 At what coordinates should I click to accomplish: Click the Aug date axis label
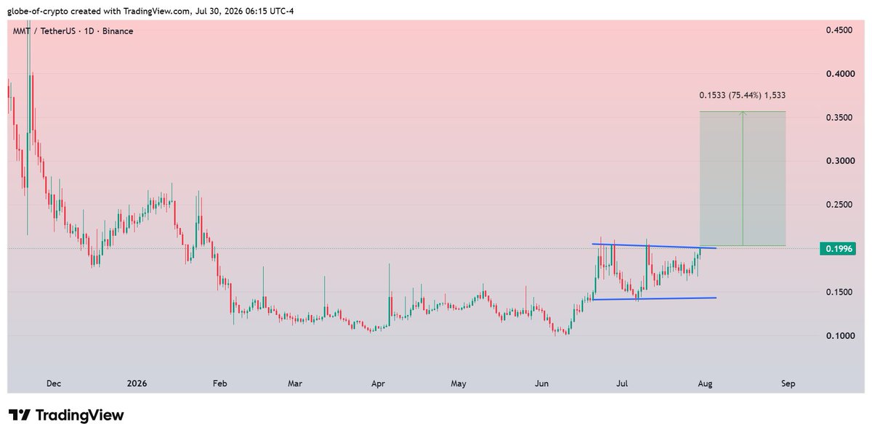pyautogui.click(x=704, y=383)
